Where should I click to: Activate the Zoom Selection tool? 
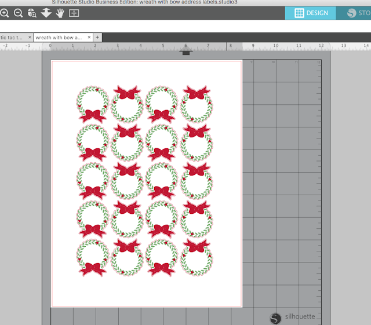[32, 13]
